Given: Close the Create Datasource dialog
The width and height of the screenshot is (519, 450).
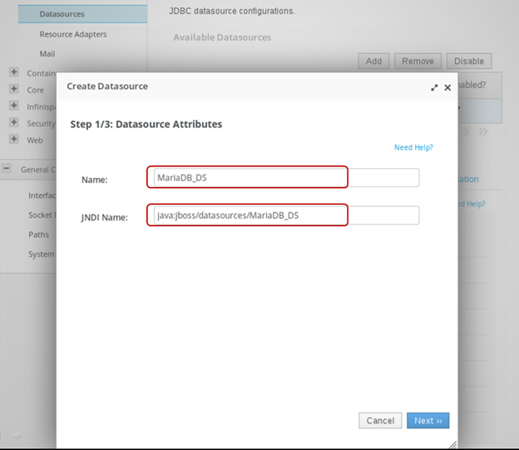Looking at the screenshot, I should click(447, 87).
